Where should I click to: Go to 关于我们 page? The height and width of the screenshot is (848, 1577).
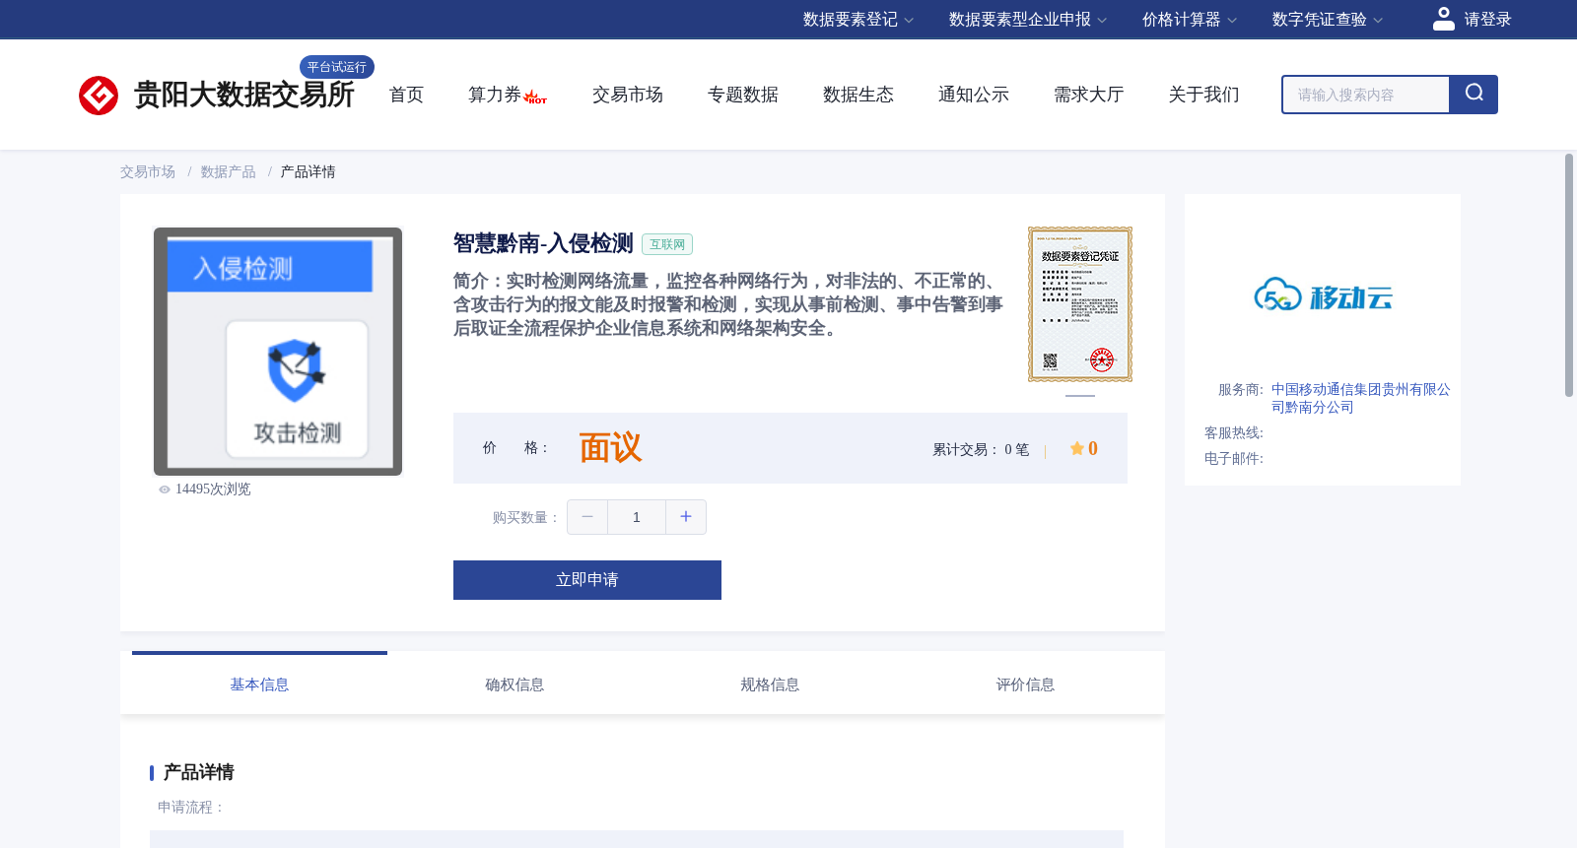click(1204, 95)
